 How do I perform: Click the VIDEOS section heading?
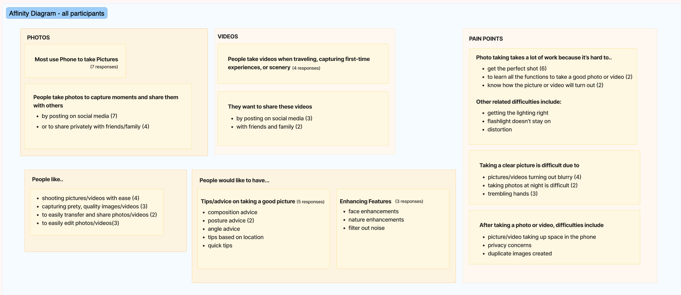(x=228, y=36)
